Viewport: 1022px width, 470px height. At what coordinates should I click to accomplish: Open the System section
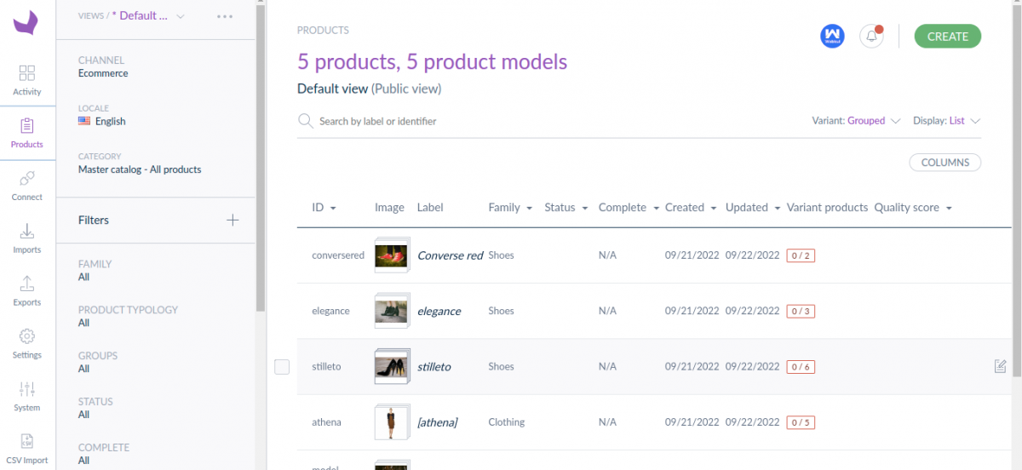(27, 397)
